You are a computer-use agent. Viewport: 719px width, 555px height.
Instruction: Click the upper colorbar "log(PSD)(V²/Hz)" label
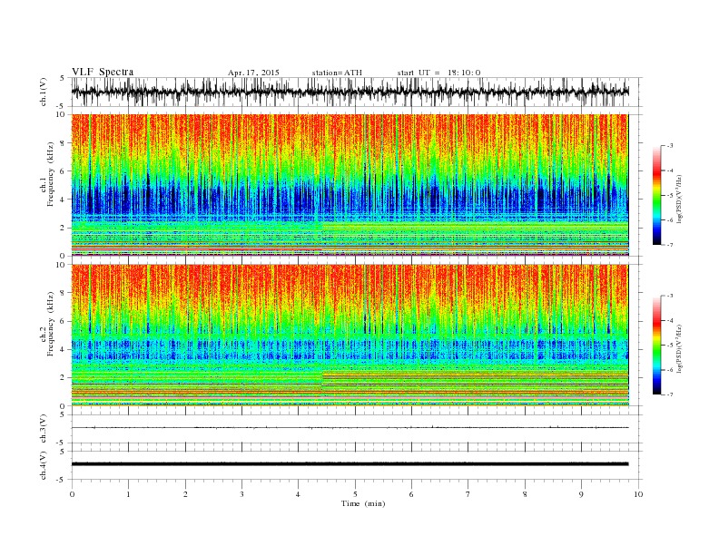679,200
